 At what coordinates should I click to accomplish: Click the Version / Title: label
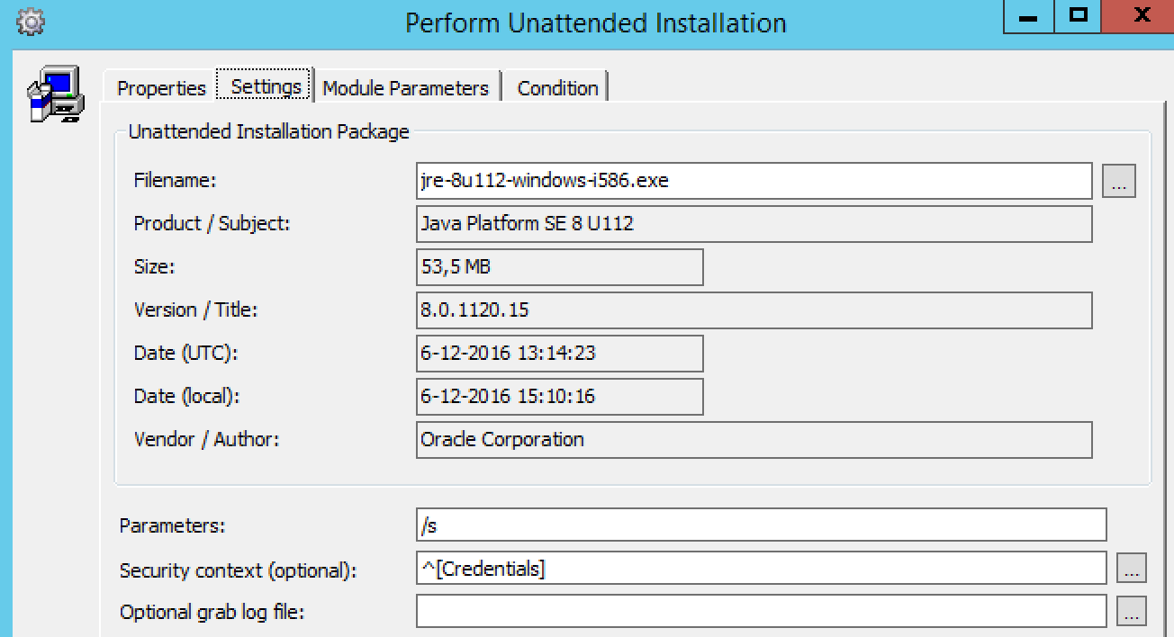(x=195, y=310)
